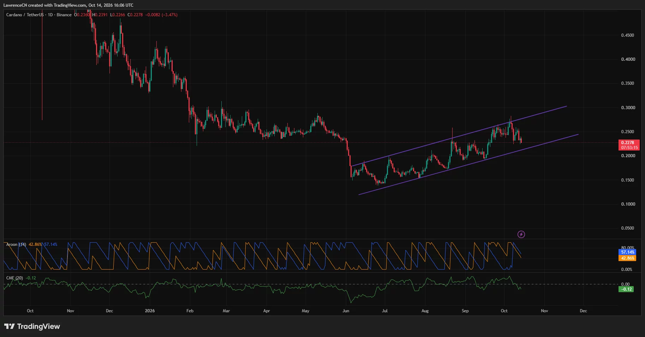The height and width of the screenshot is (337, 645).
Task: Click the Feb label on the time axis
Action: tap(190, 311)
